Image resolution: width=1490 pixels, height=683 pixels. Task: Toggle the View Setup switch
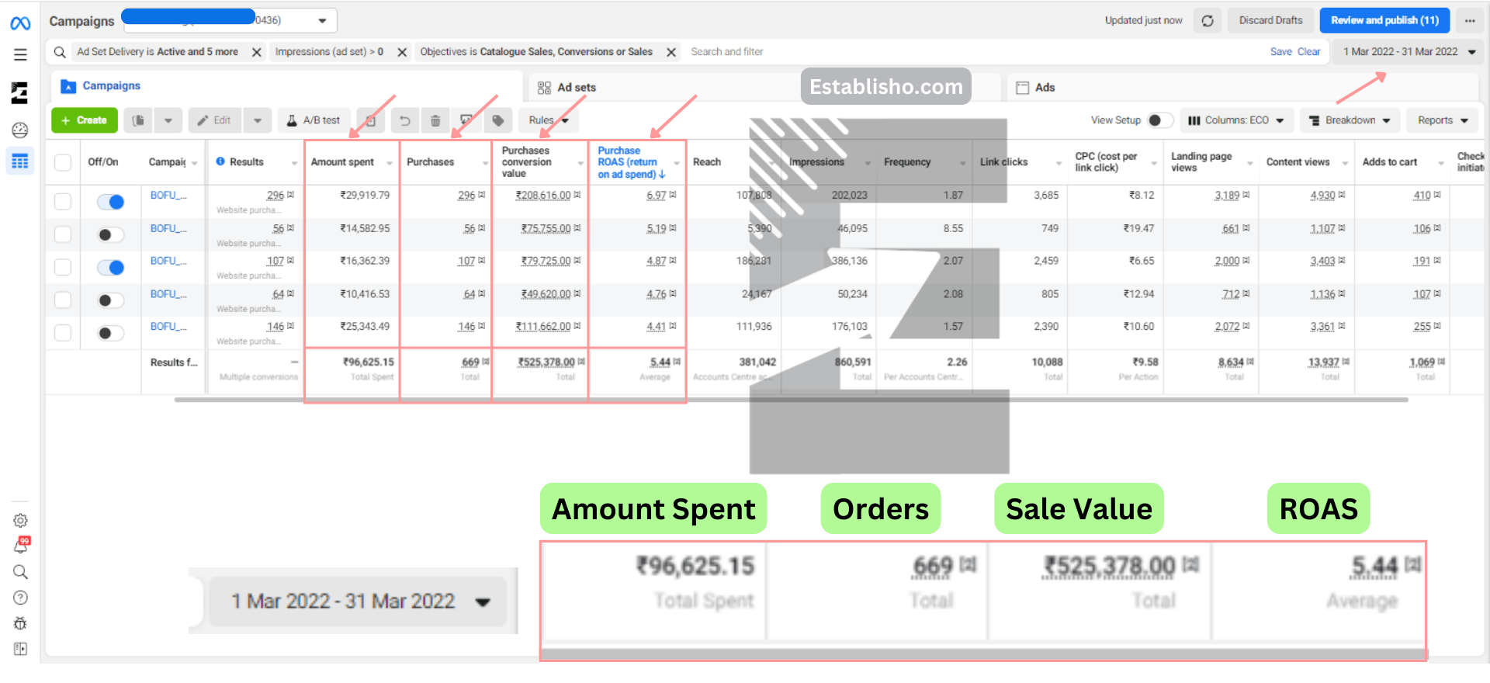coord(1159,120)
